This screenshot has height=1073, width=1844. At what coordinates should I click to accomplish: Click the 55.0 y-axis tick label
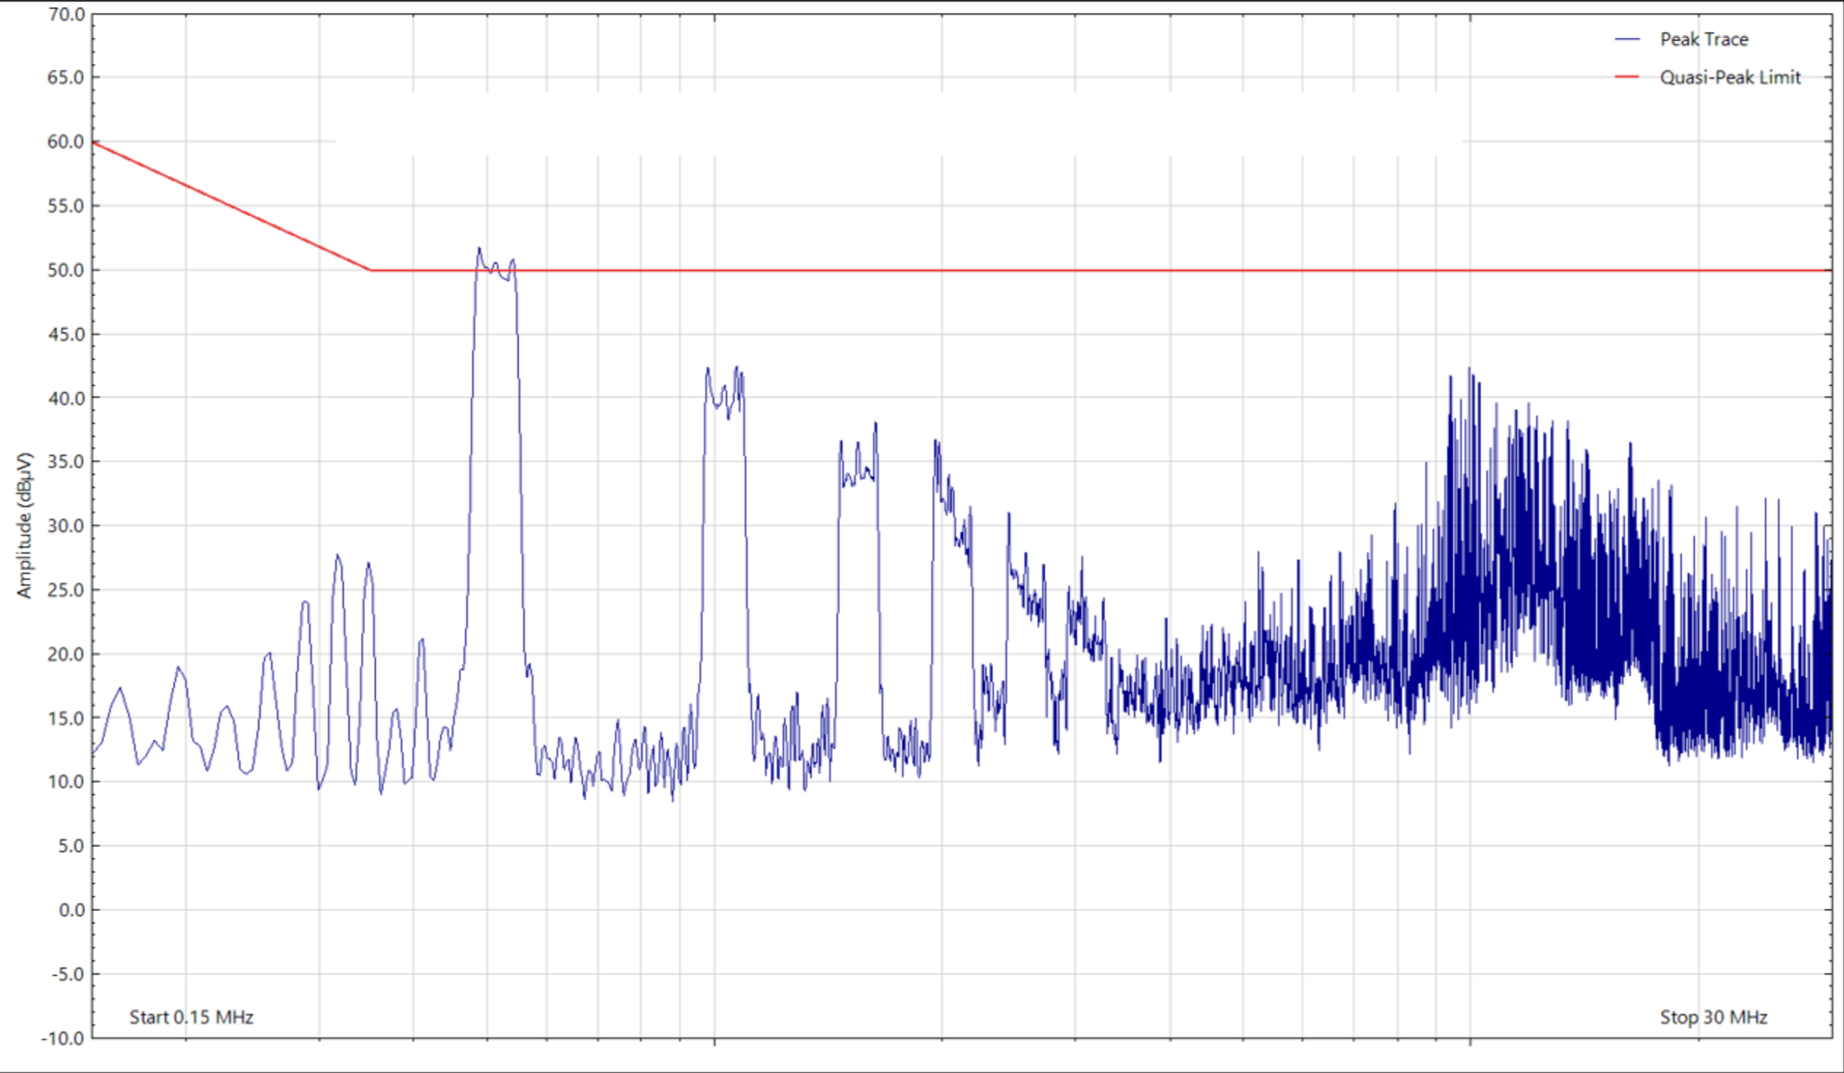tap(67, 206)
